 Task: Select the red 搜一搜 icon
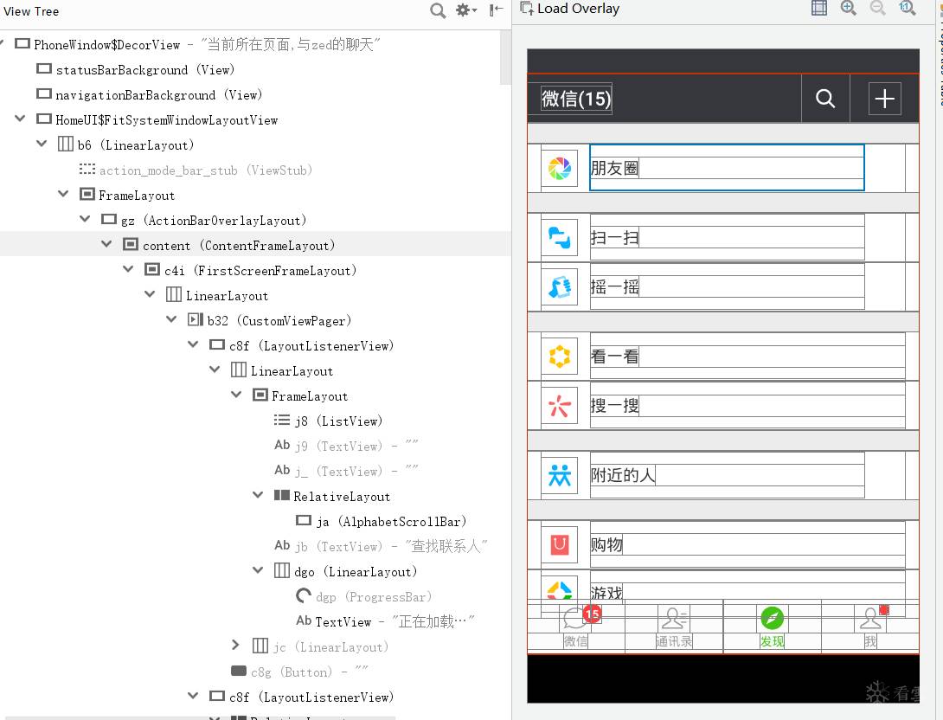pyautogui.click(x=559, y=405)
